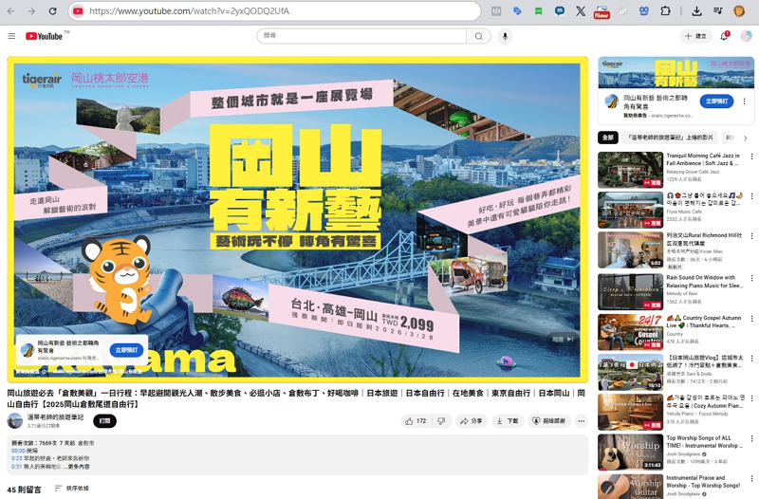
Task: Open more actions menu beside the download button
Action: click(x=581, y=421)
